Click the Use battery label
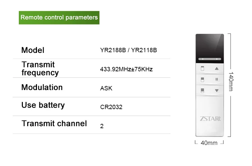The height and width of the screenshot is (166, 252). pos(43,105)
